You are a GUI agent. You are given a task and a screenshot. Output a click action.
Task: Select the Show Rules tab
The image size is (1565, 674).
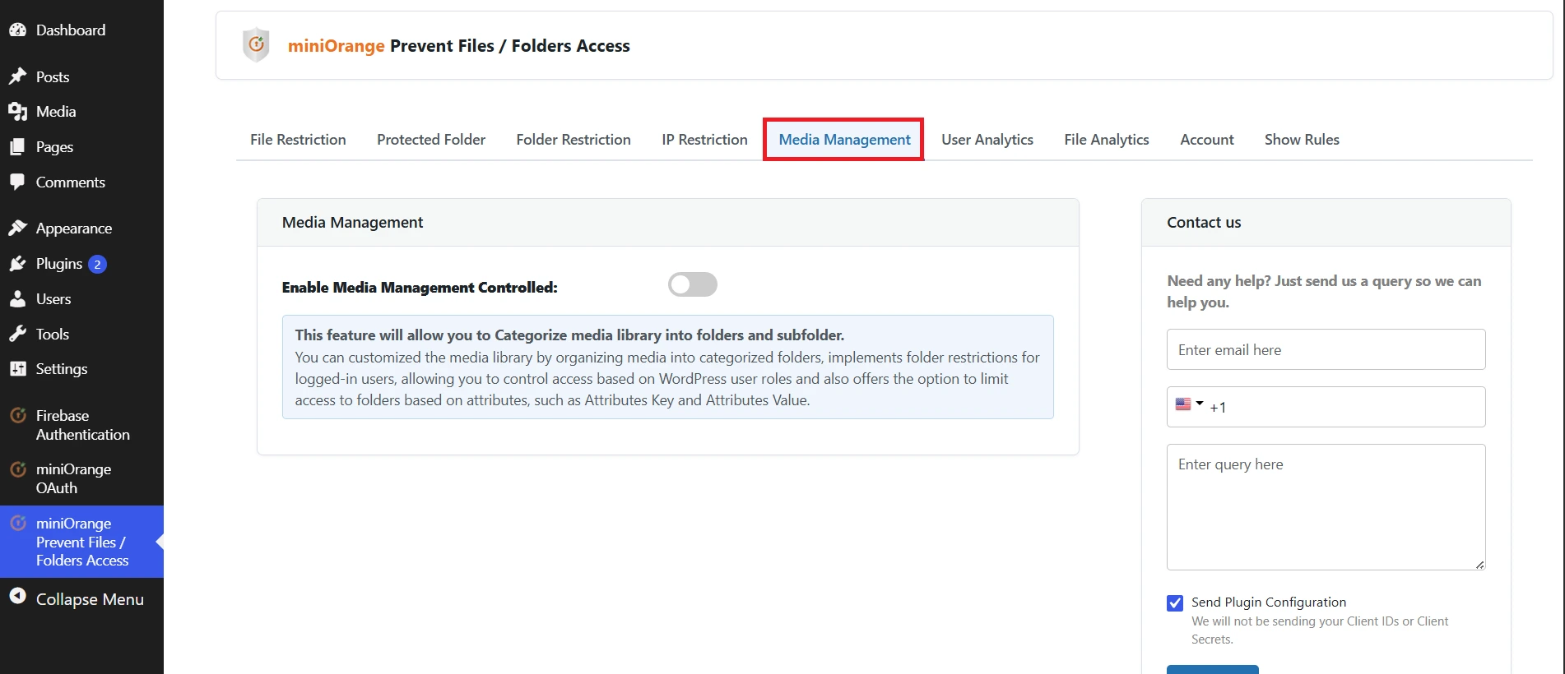point(1302,140)
